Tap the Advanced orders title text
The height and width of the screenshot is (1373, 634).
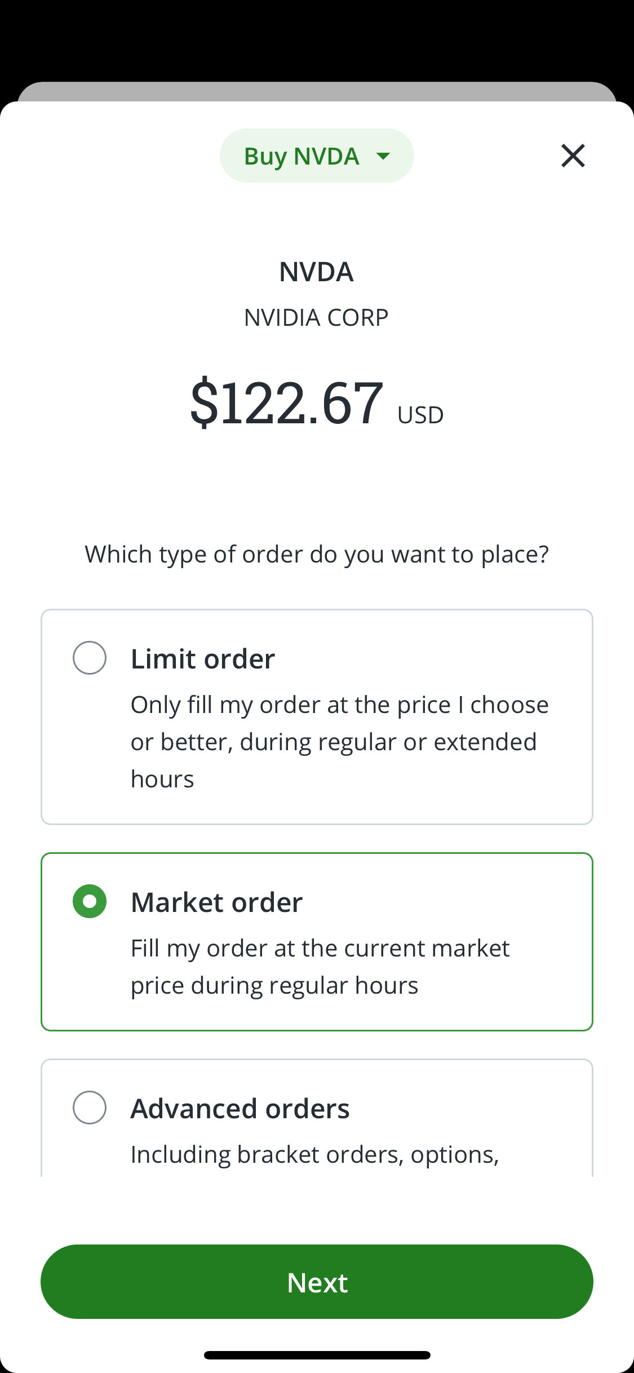point(240,1109)
